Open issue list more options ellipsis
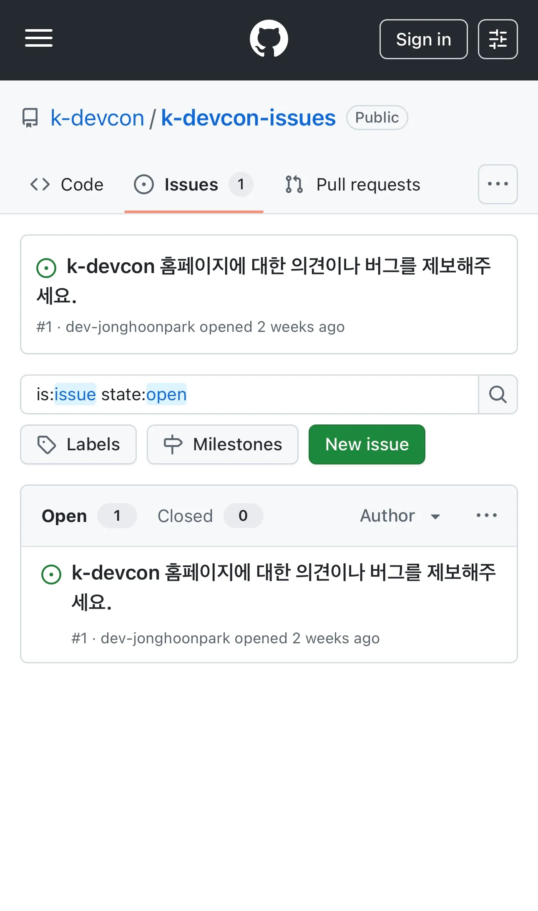This screenshot has height=911, width=538. pos(486,516)
